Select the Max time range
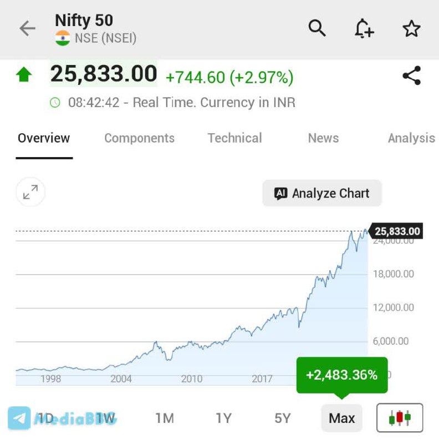 341,418
